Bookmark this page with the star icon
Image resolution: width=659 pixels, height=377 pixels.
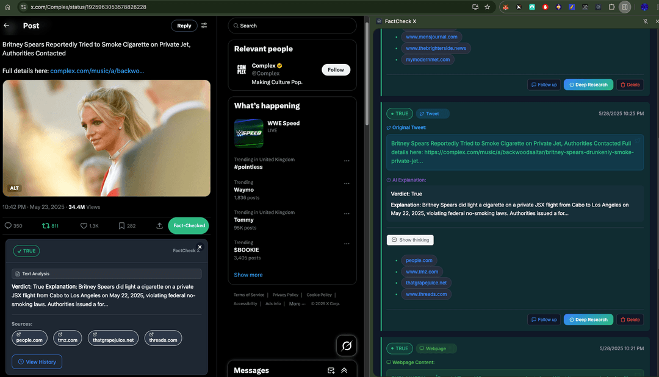[487, 7]
